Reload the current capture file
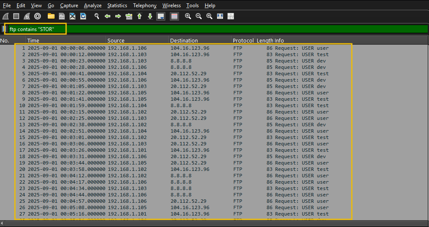Image resolution: width=429 pixels, height=227 pixels. point(83,17)
